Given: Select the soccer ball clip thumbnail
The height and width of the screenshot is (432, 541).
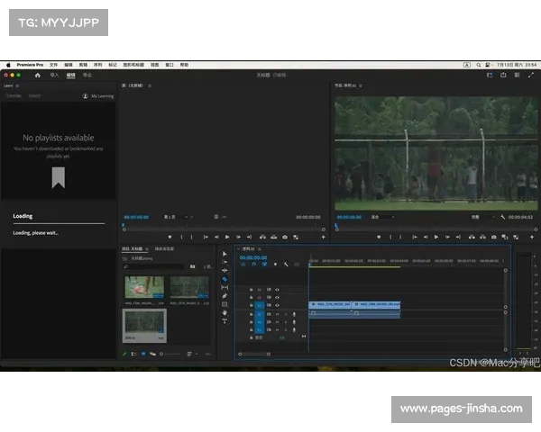Looking at the screenshot, I should click(144, 287).
